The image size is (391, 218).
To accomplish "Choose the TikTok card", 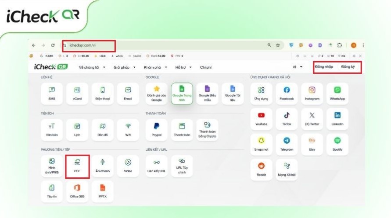I will click(x=287, y=119).
